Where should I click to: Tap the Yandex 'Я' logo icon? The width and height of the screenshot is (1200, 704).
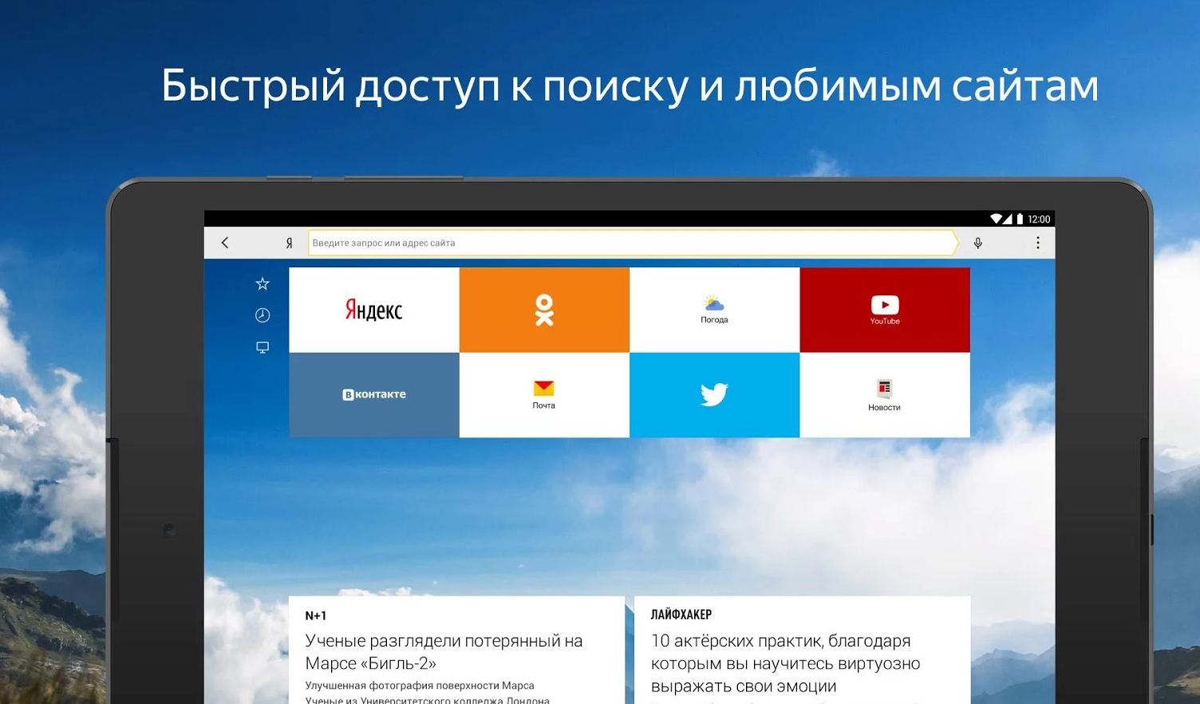point(289,243)
